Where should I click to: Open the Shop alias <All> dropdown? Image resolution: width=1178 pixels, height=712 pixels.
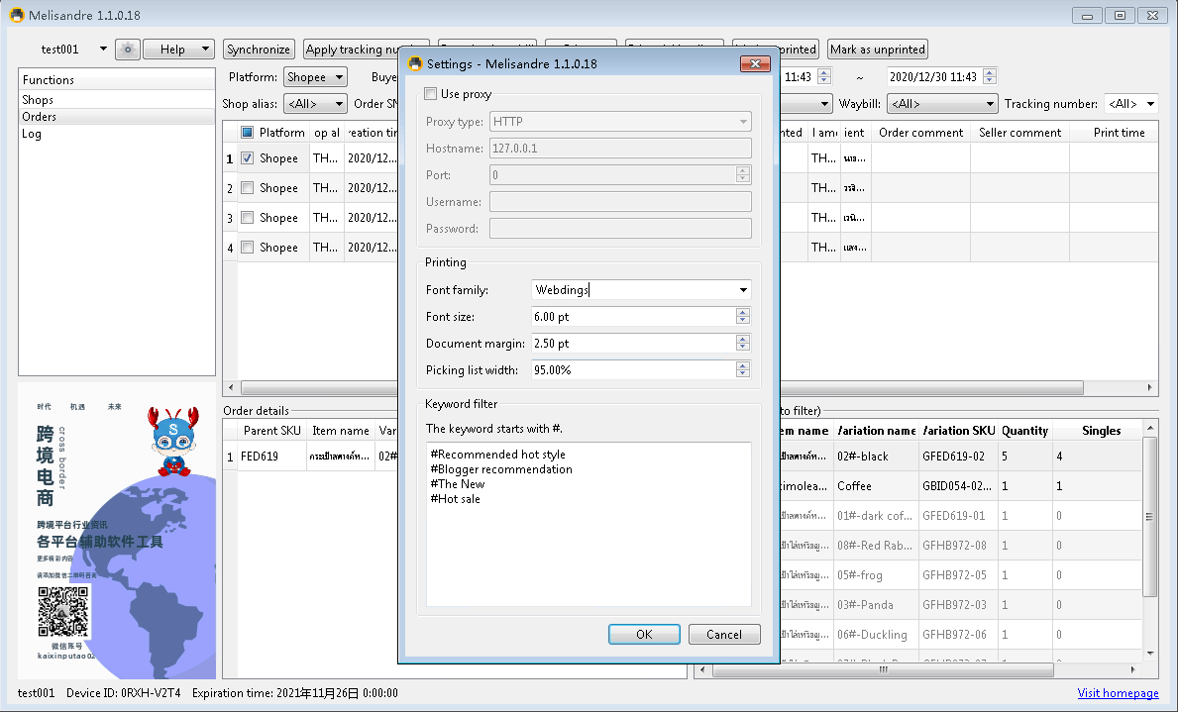click(315, 104)
